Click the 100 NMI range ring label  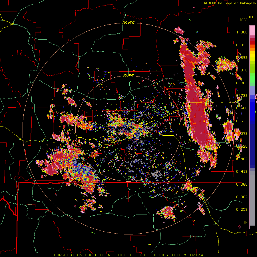click(x=128, y=23)
